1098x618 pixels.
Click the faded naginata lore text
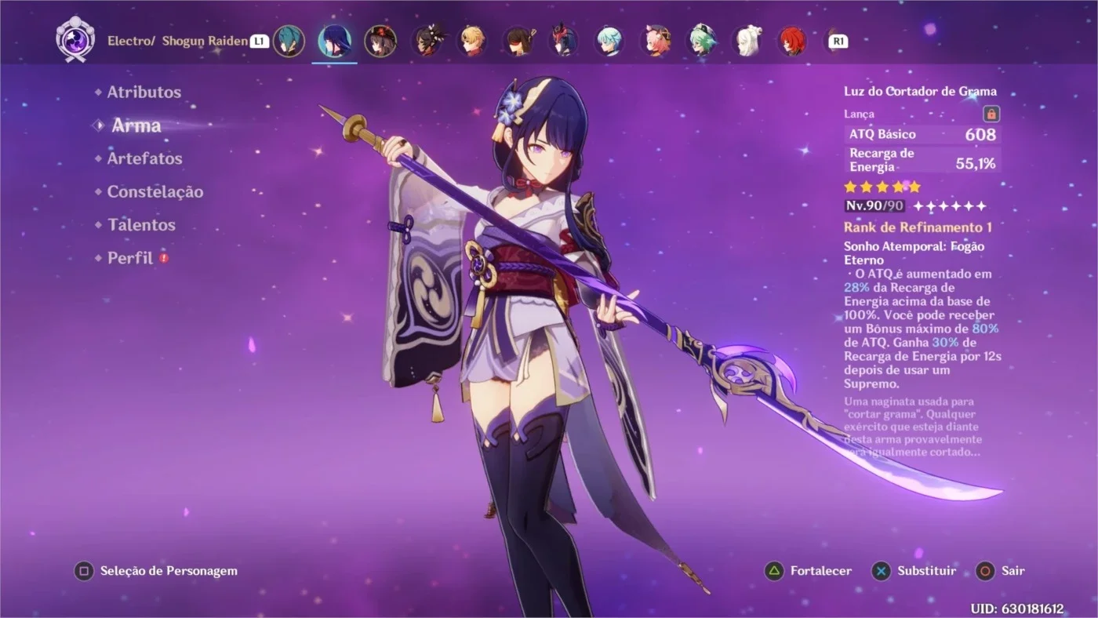913,427
